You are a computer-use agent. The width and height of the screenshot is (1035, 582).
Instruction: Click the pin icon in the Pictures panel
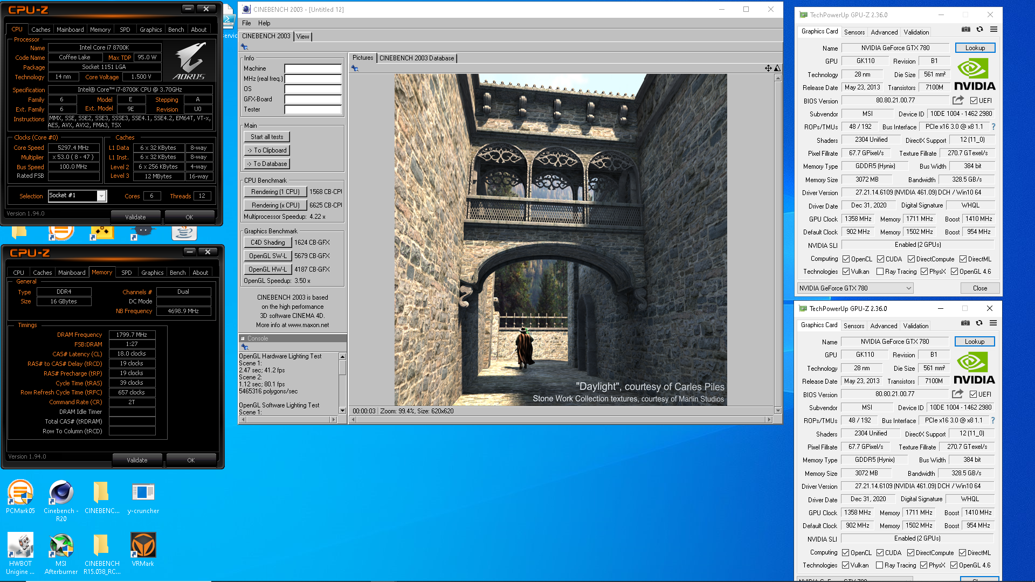coord(354,68)
